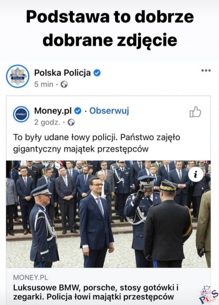Screen dimensions: 219x305
Task: Open the three-dot post options menu
Action: (206, 70)
